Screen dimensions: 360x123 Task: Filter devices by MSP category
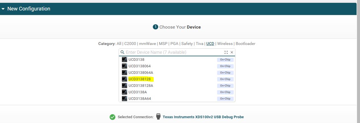pyautogui.click(x=163, y=44)
